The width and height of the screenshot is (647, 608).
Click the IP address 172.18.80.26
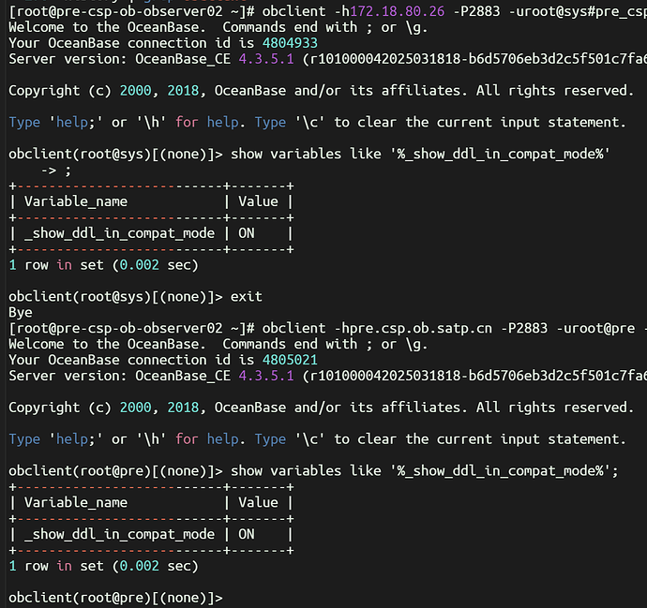click(x=398, y=11)
